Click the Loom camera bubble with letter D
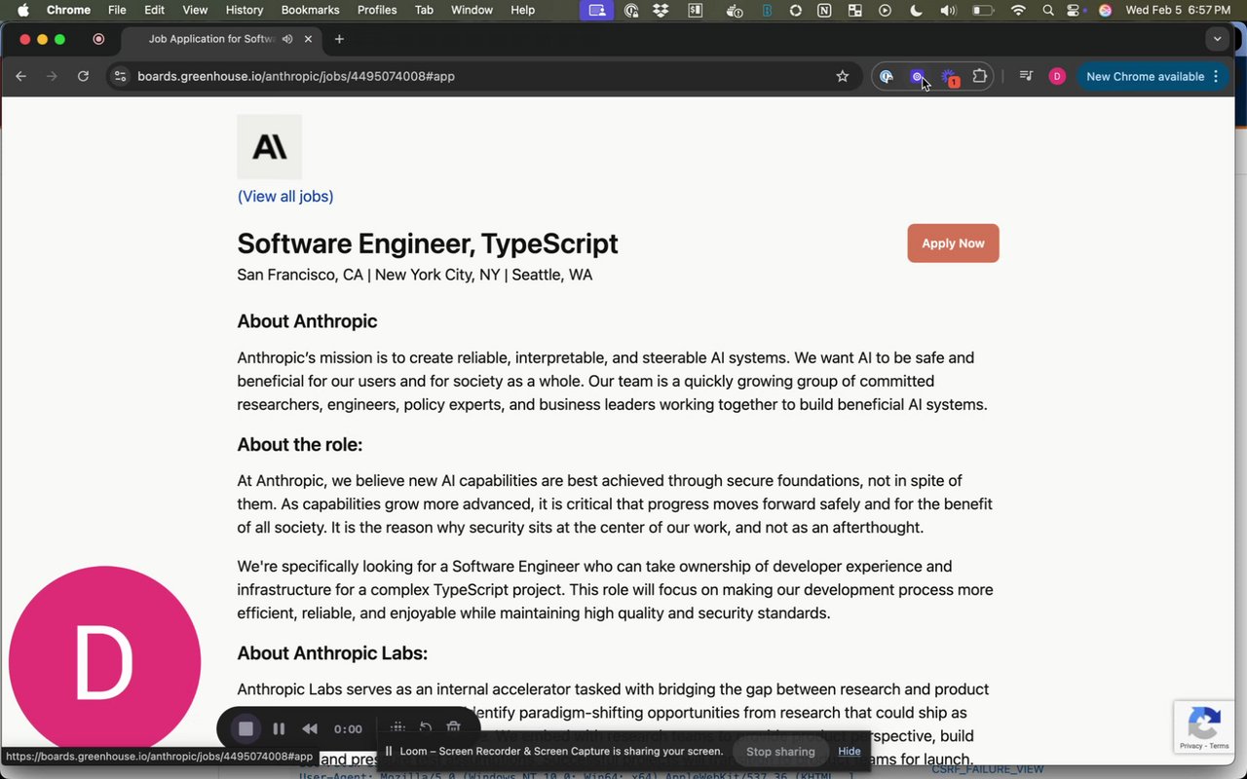The height and width of the screenshot is (779, 1247). coord(104,662)
